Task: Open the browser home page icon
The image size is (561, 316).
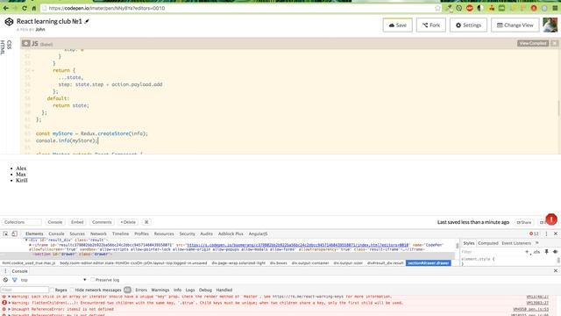Action: pyautogui.click(x=34, y=8)
